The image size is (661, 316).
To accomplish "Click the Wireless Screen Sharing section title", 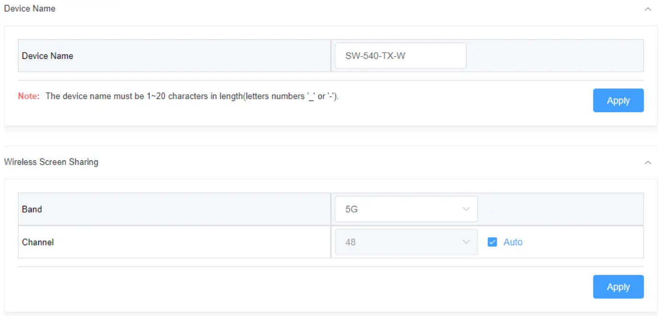I will pos(51,162).
